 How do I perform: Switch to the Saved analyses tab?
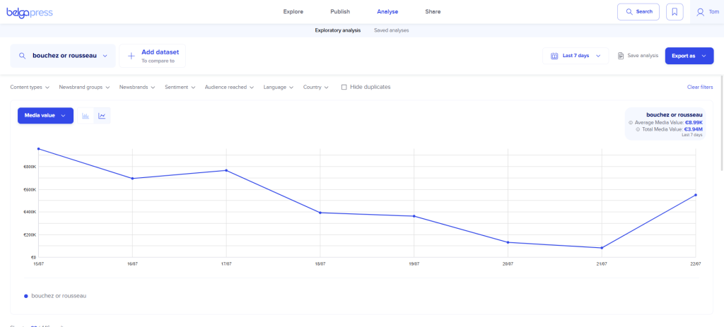(391, 30)
